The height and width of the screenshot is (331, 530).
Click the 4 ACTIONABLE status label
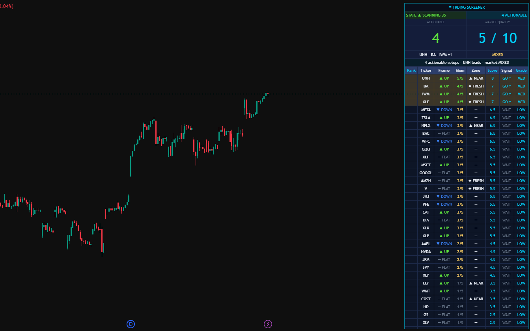coord(514,15)
